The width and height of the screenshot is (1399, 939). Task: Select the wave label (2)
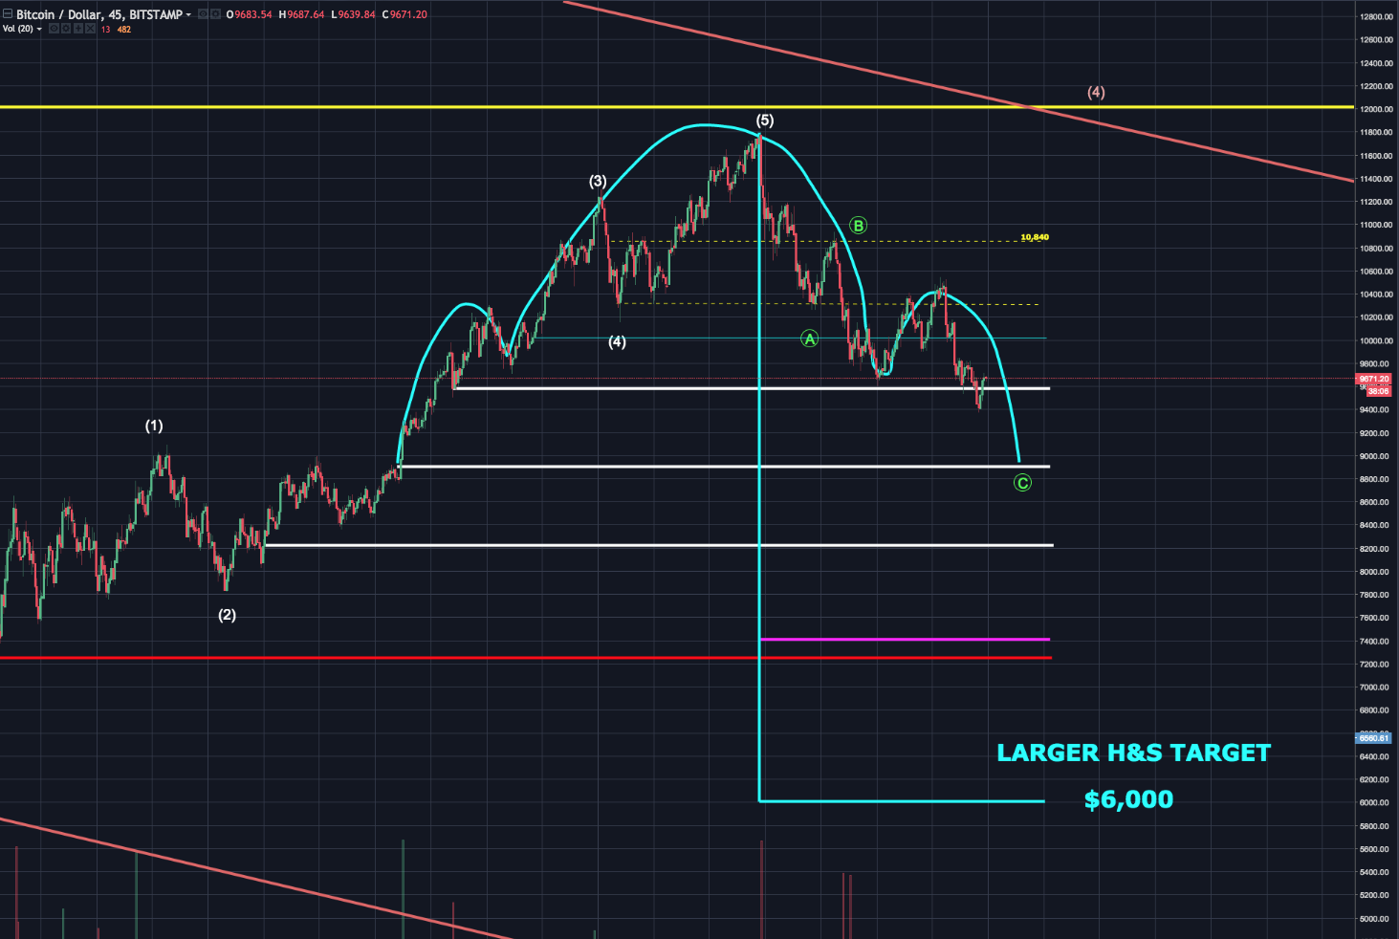[227, 615]
